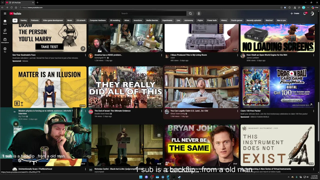Image resolution: width=320 pixels, height=180 pixels.
Task: Open more options for I Mass Produced This
Action: 237,55
